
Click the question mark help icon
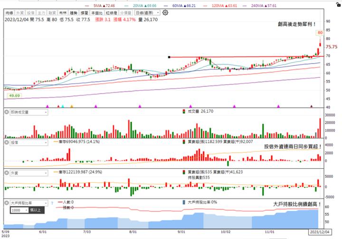(x=52, y=203)
